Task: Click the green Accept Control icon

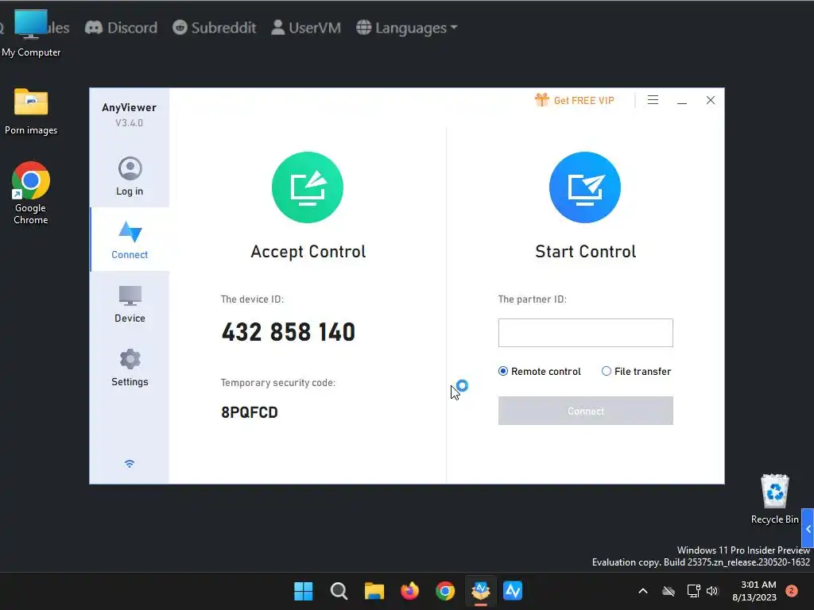Action: [x=308, y=187]
